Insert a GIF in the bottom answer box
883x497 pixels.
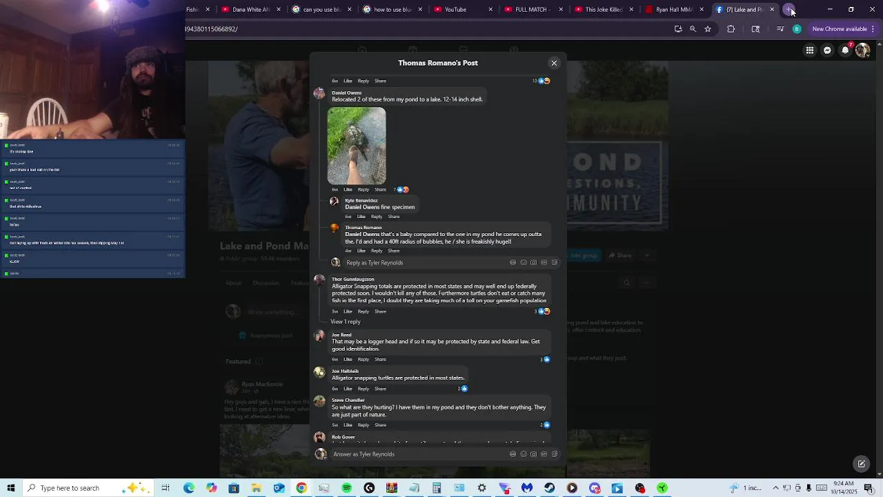point(544,454)
